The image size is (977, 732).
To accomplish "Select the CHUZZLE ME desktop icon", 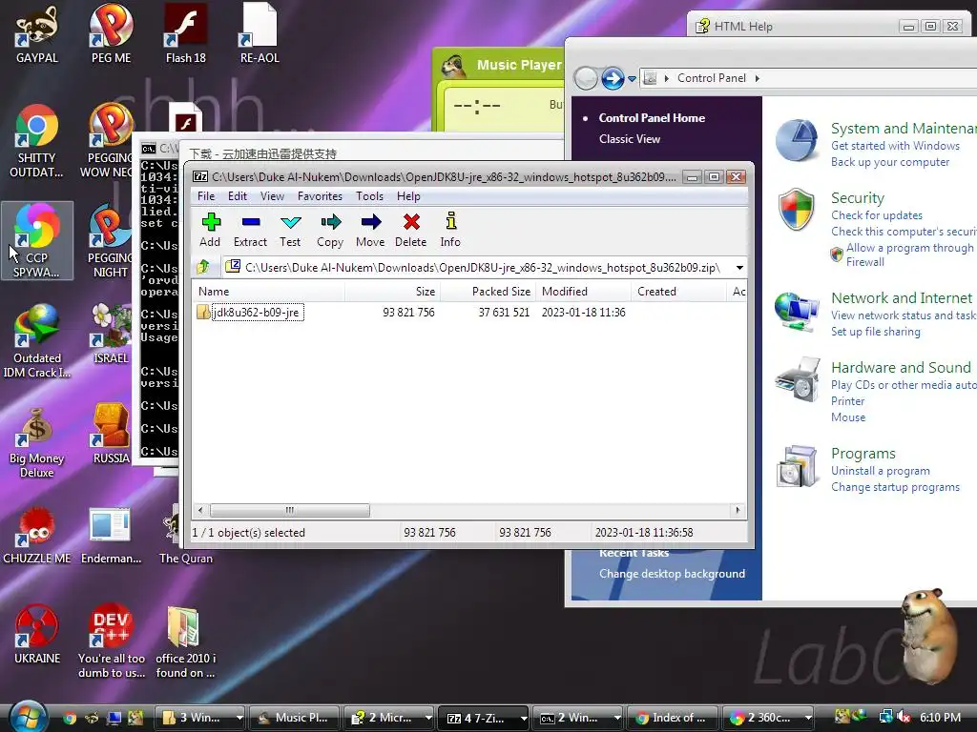I will pyautogui.click(x=37, y=536).
